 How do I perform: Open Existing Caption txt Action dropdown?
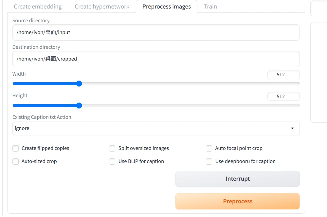(156, 128)
